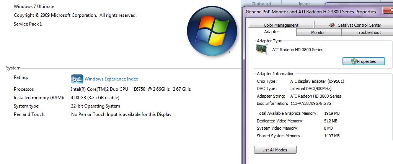Click the Catalyst Control Center tab icon
393x164 pixels.
(332, 25)
